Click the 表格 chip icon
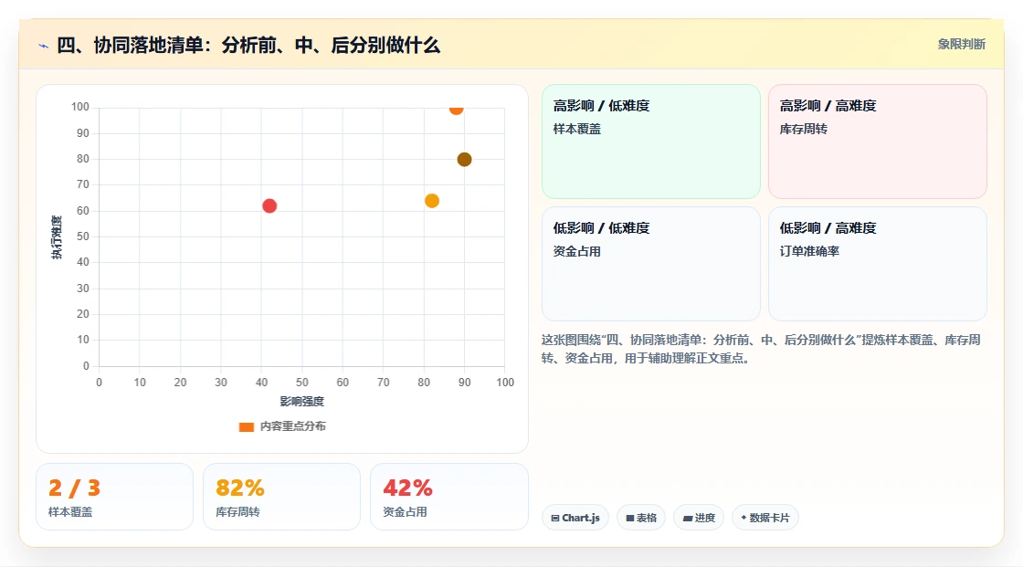This screenshot has width=1023, height=567. (x=630, y=518)
